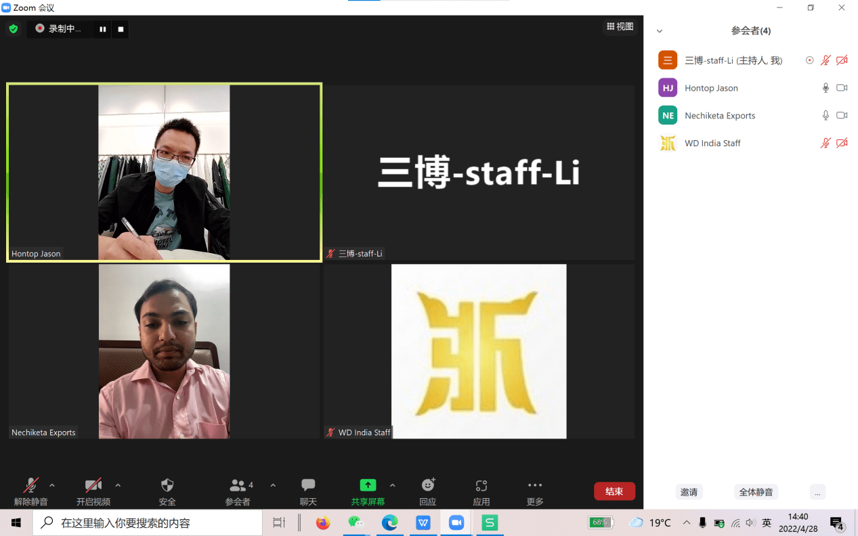The height and width of the screenshot is (536, 858).
Task: Select Nechiketa Exports' video tile
Action: click(164, 351)
